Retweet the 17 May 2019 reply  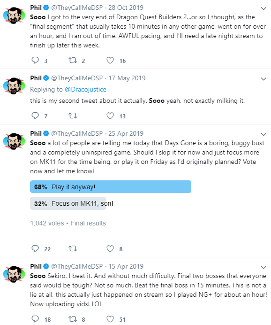point(73,116)
